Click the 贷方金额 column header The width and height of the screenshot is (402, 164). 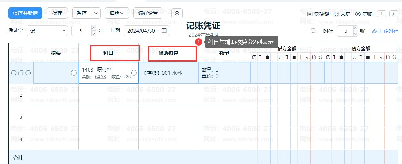(x=361, y=48)
